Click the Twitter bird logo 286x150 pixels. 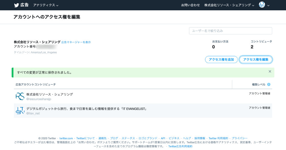coord(16,5)
